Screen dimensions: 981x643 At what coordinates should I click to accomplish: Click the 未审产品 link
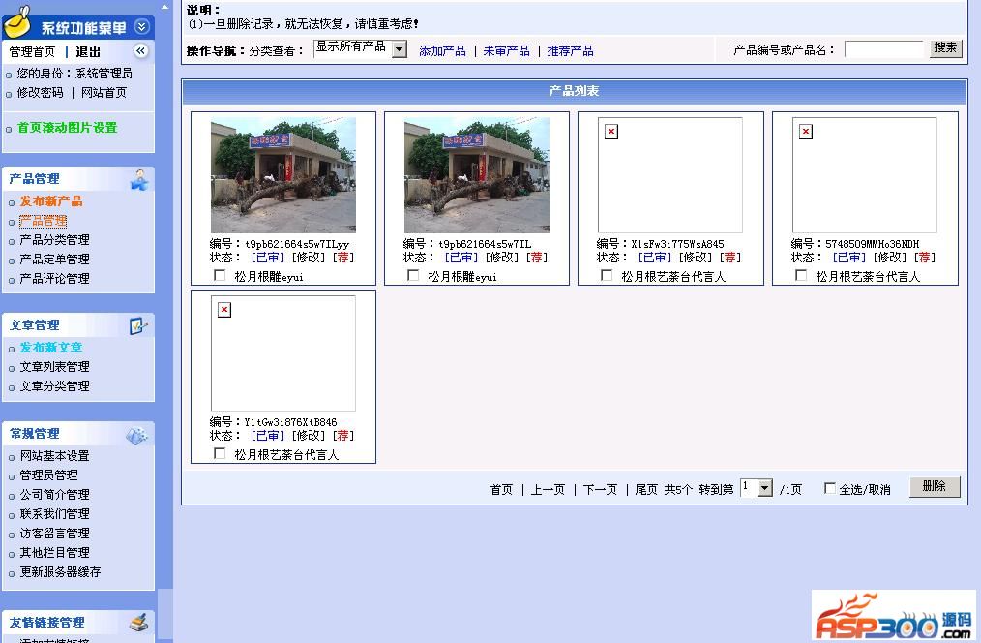506,51
